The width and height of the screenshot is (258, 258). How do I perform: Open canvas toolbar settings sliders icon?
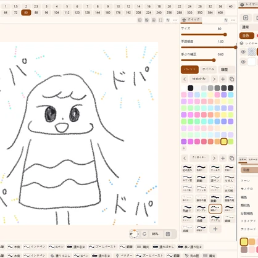(168, 20)
